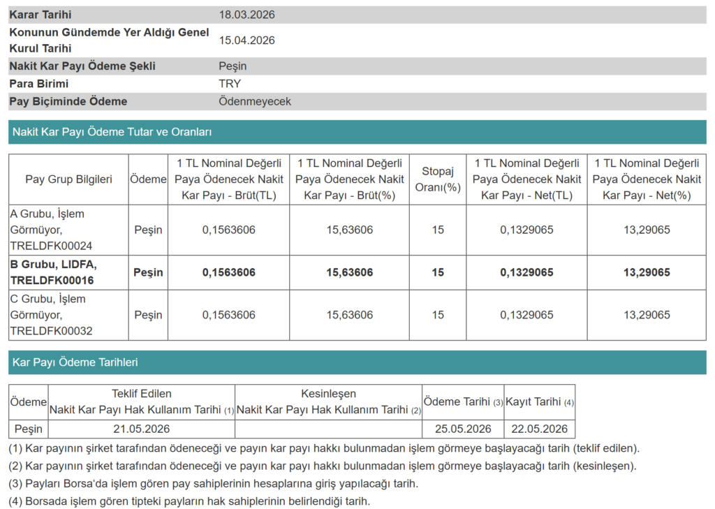This screenshot has height=509, width=715.
Task: Click net percentage value in A Grubu row
Action: (647, 230)
